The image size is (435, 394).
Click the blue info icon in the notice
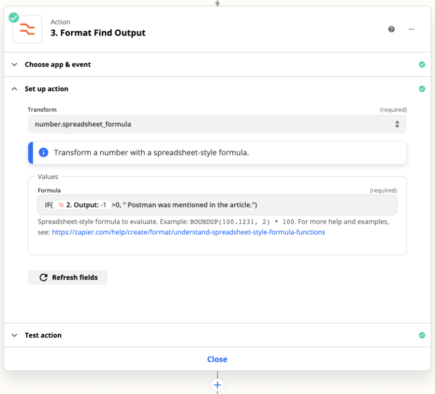point(43,153)
